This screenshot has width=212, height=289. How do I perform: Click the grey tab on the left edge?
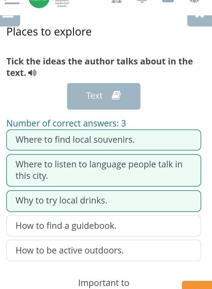[10, 20]
